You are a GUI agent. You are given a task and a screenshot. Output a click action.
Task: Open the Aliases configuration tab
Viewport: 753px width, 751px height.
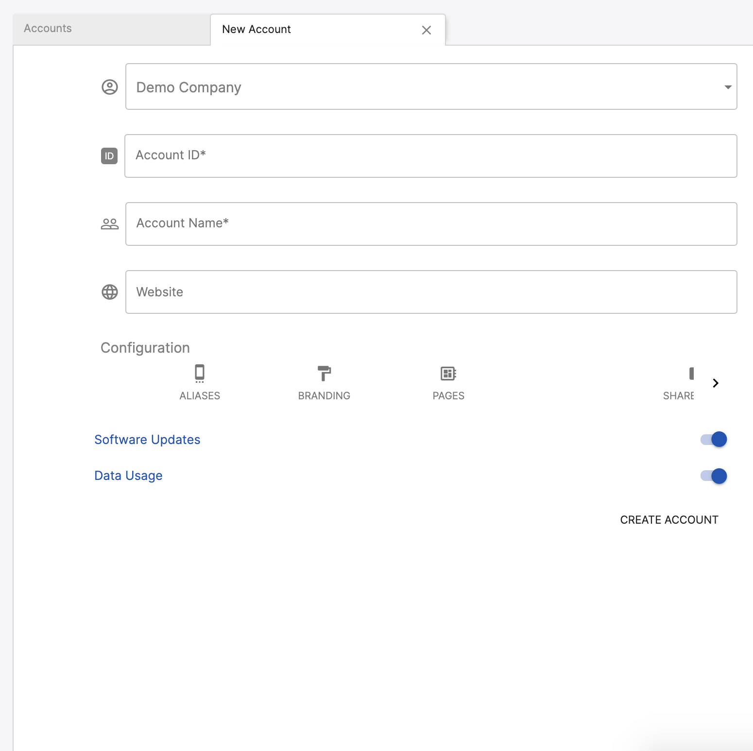click(200, 383)
